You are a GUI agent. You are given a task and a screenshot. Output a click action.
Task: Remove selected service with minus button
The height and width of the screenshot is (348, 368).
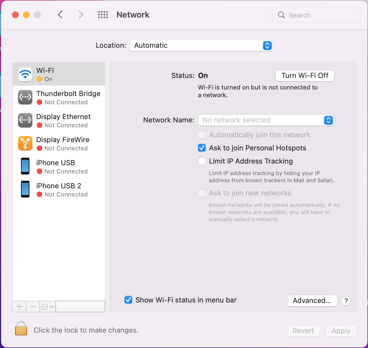tap(33, 307)
